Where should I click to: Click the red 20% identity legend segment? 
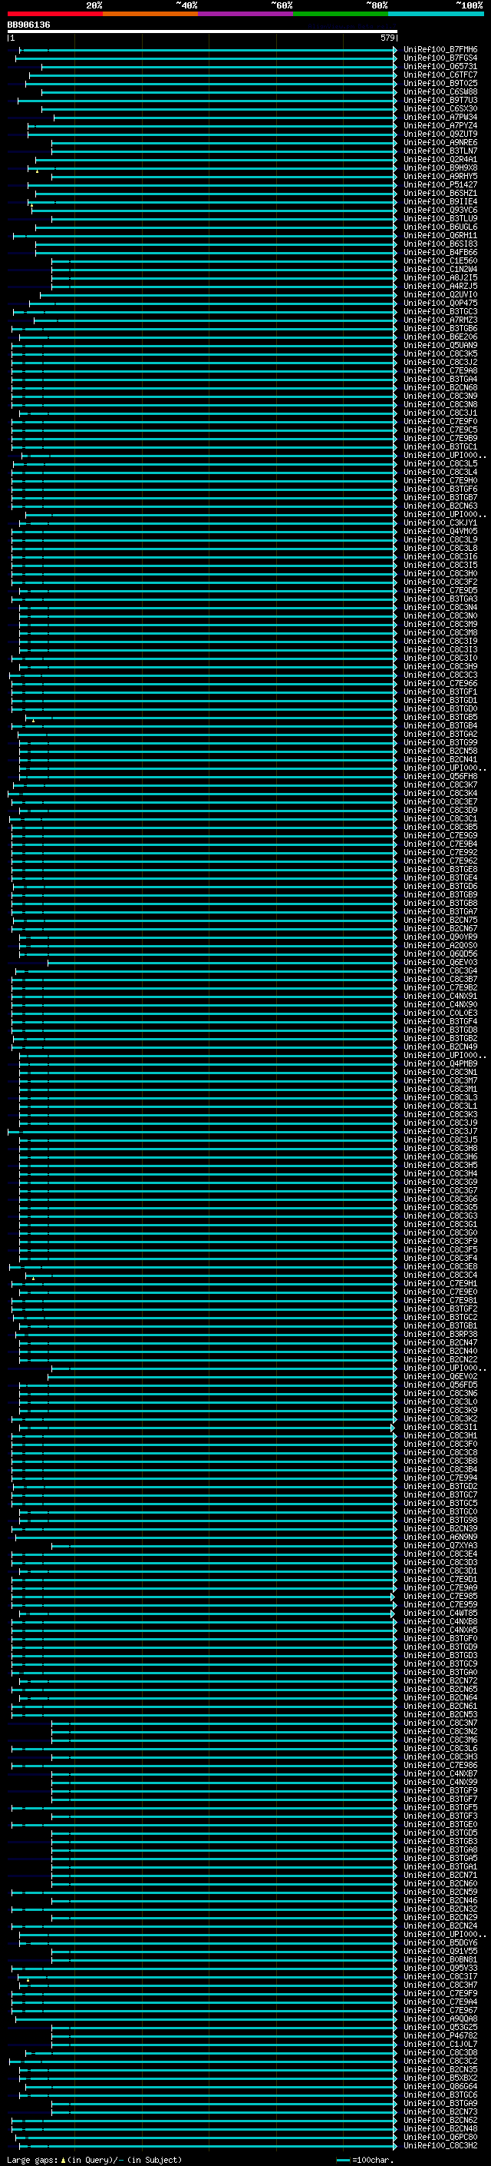coord(54,14)
